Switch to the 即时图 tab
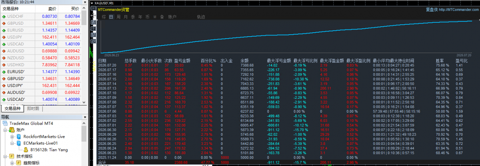480x166 pixels. [33, 108]
